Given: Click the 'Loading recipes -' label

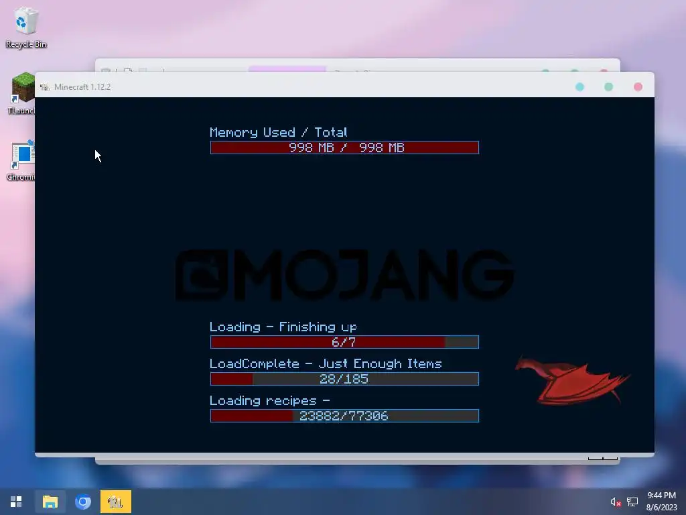Looking at the screenshot, I should pos(269,401).
